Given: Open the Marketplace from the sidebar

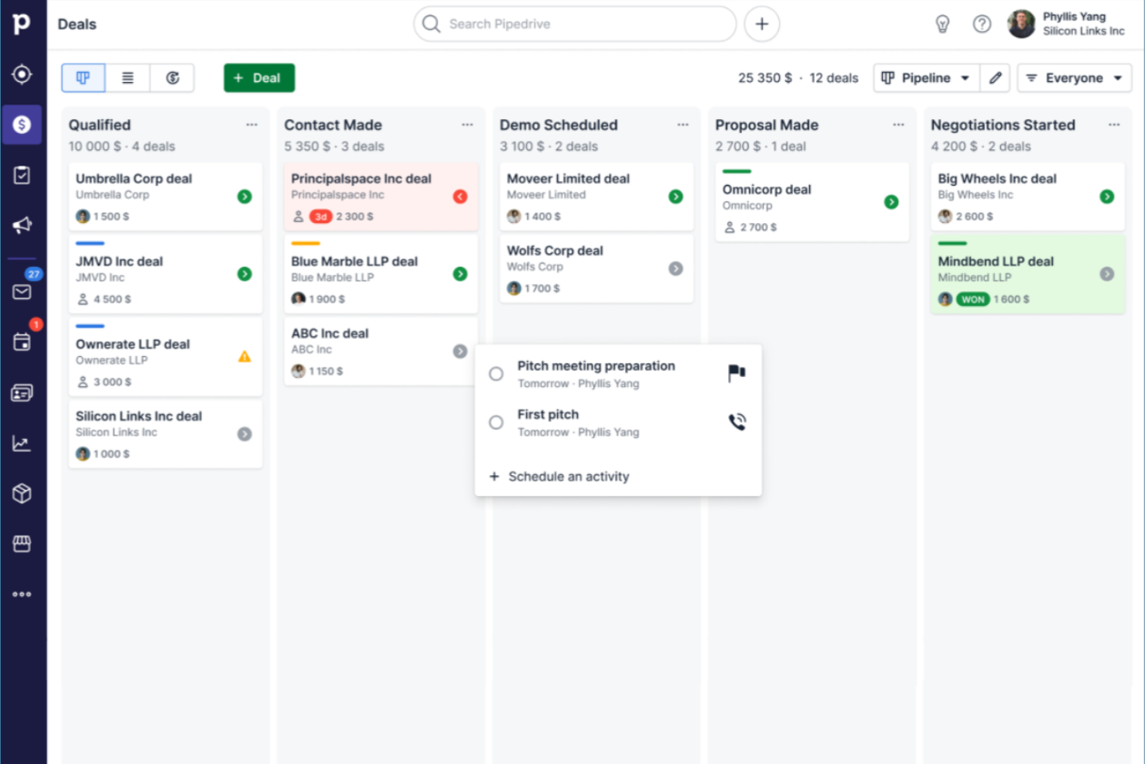Looking at the screenshot, I should 22,543.
